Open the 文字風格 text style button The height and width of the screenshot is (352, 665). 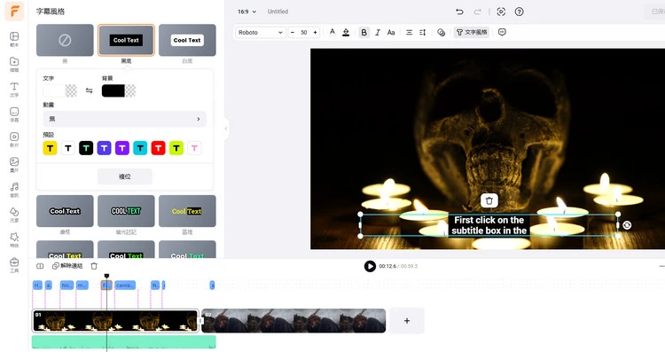coord(472,32)
